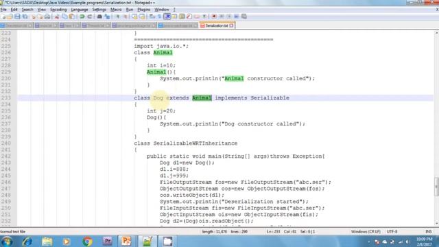Undo the last edit via green arrow
This screenshot has height=247, width=439.
(82, 16)
